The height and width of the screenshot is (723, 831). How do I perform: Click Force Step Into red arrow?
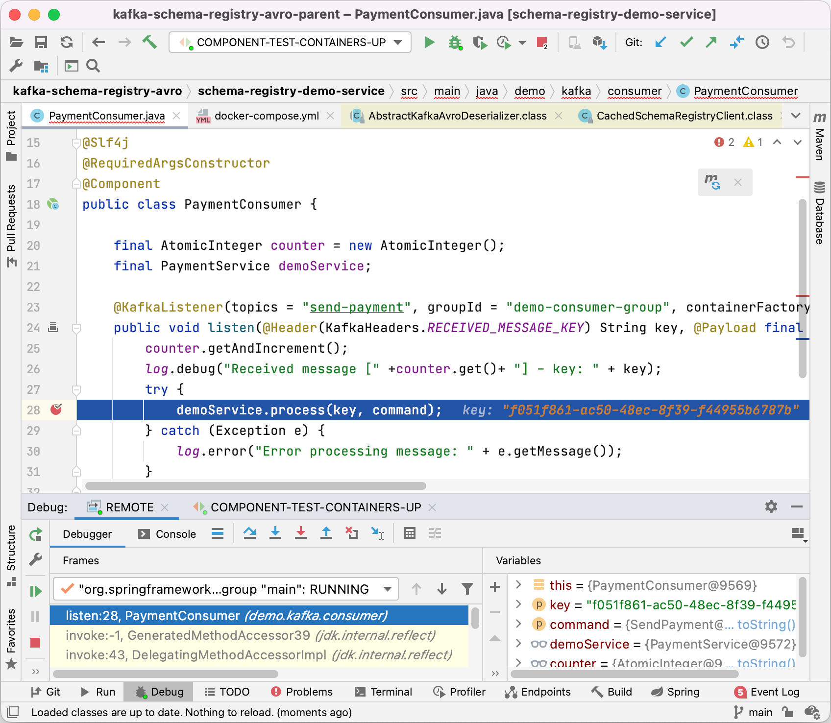pyautogui.click(x=301, y=533)
